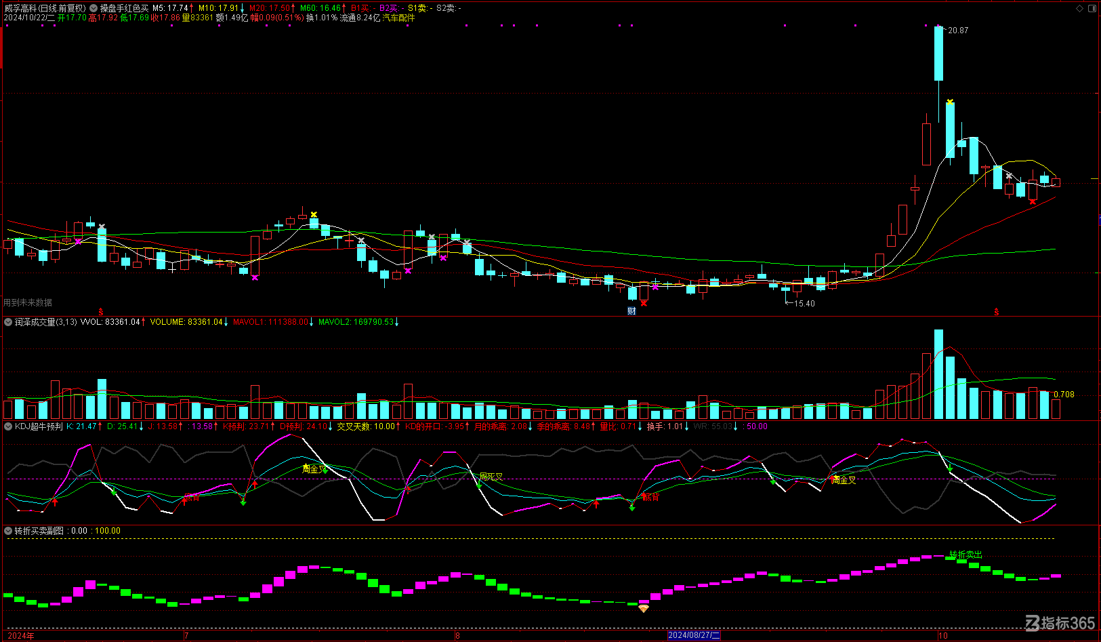
Task: Click the 周死叉 label in KDJ panel
Action: pyautogui.click(x=491, y=477)
